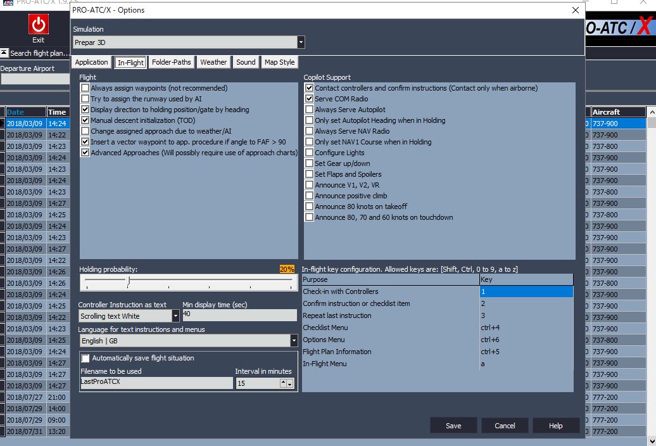656x446 pixels.
Task: Check Announce 80 knots on takeoff
Action: click(x=309, y=207)
